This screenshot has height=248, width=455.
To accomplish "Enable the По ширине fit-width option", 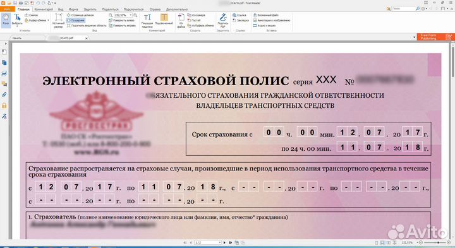I will click(76, 20).
